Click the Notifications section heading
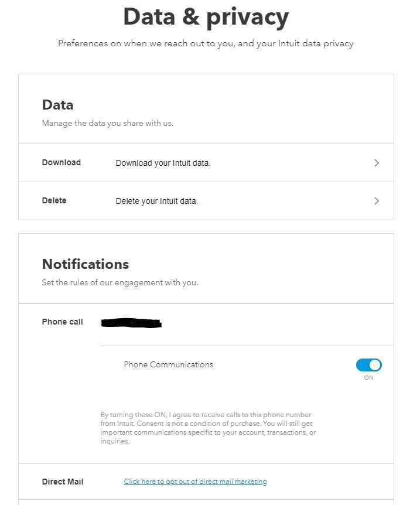The height and width of the screenshot is (505, 410). tap(85, 264)
